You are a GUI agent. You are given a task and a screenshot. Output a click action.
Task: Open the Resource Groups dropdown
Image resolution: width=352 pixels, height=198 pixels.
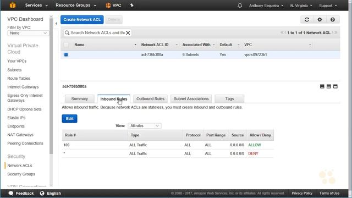click(76, 5)
